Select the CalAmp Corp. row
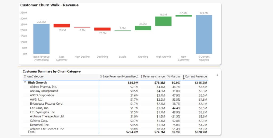This screenshot has height=138, width=273. (x=115, y=121)
